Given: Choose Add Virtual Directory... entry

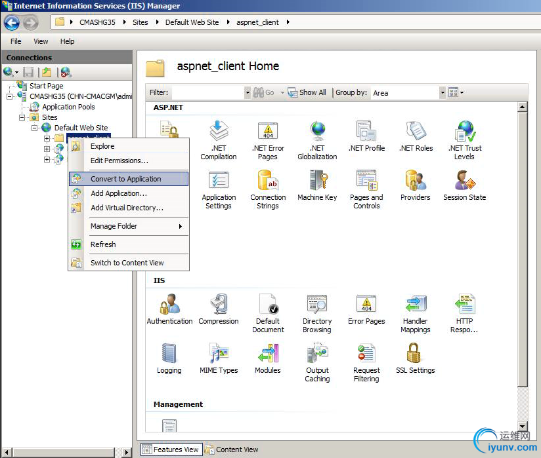Looking at the screenshot, I should click(129, 208).
